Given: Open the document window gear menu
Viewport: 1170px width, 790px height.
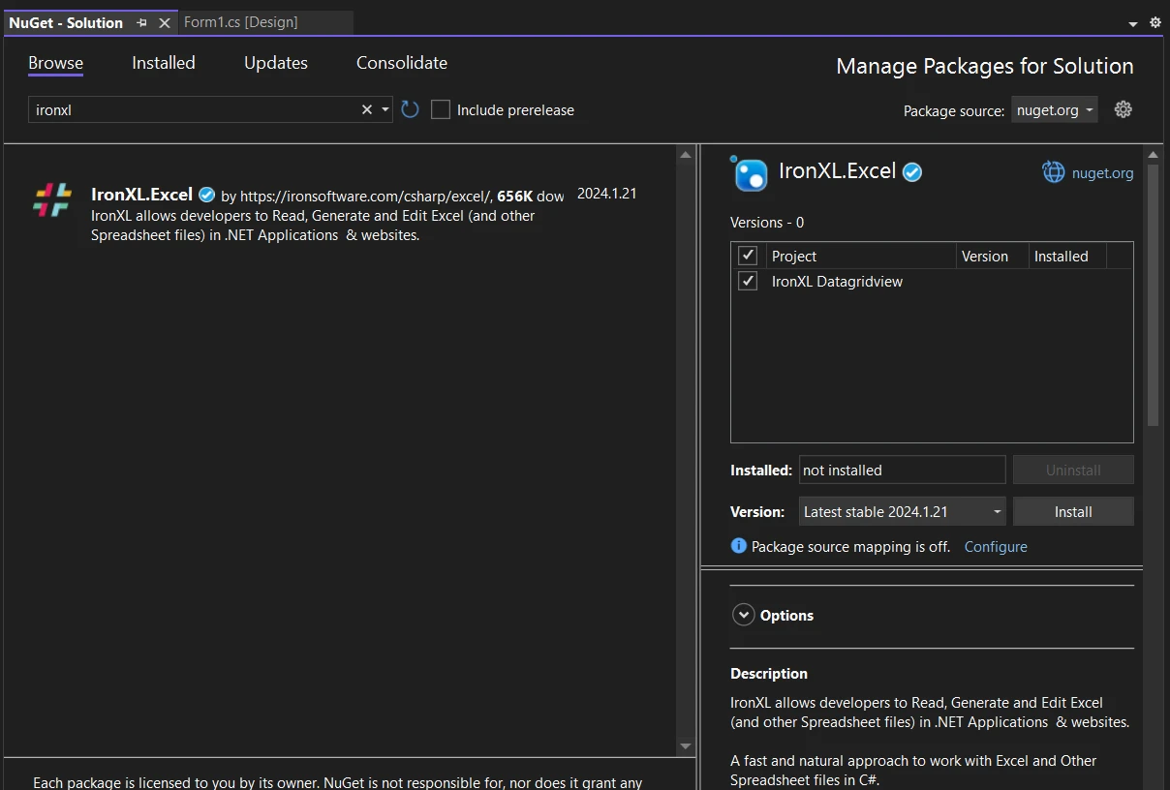Looking at the screenshot, I should click(1155, 22).
